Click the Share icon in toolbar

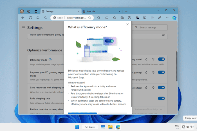click(x=152, y=18)
